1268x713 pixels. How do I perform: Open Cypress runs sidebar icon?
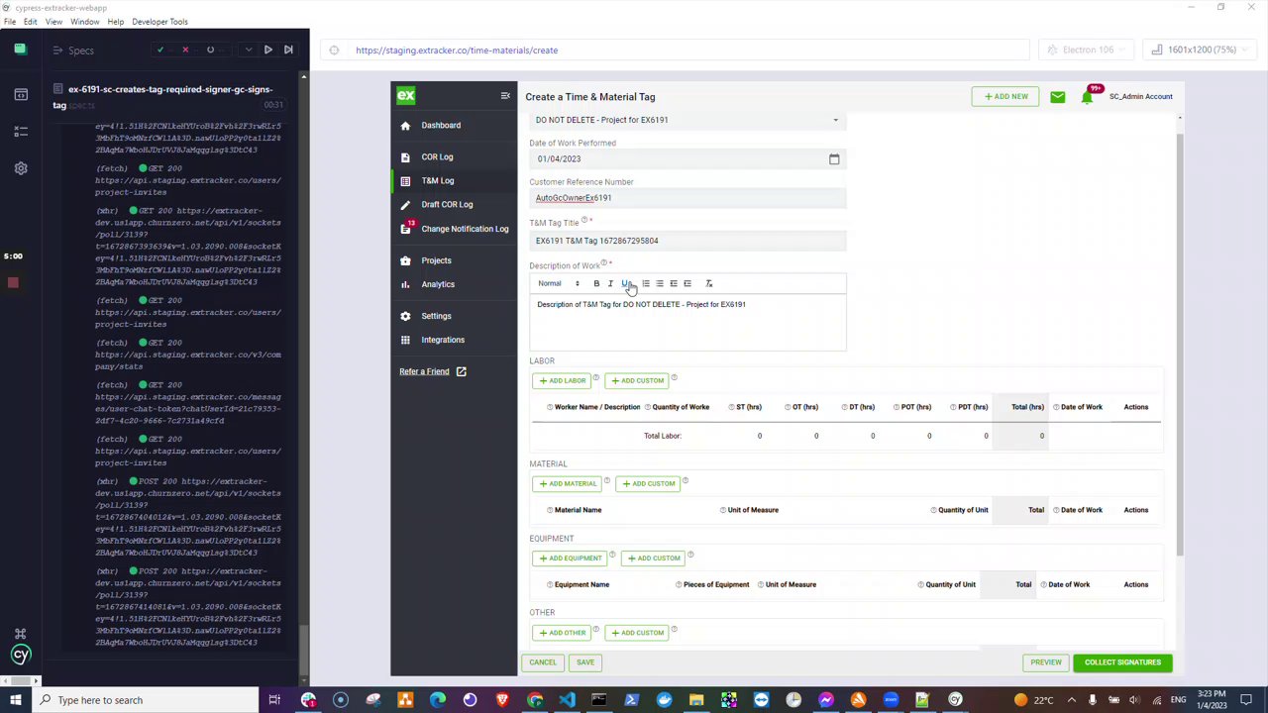pyautogui.click(x=21, y=94)
